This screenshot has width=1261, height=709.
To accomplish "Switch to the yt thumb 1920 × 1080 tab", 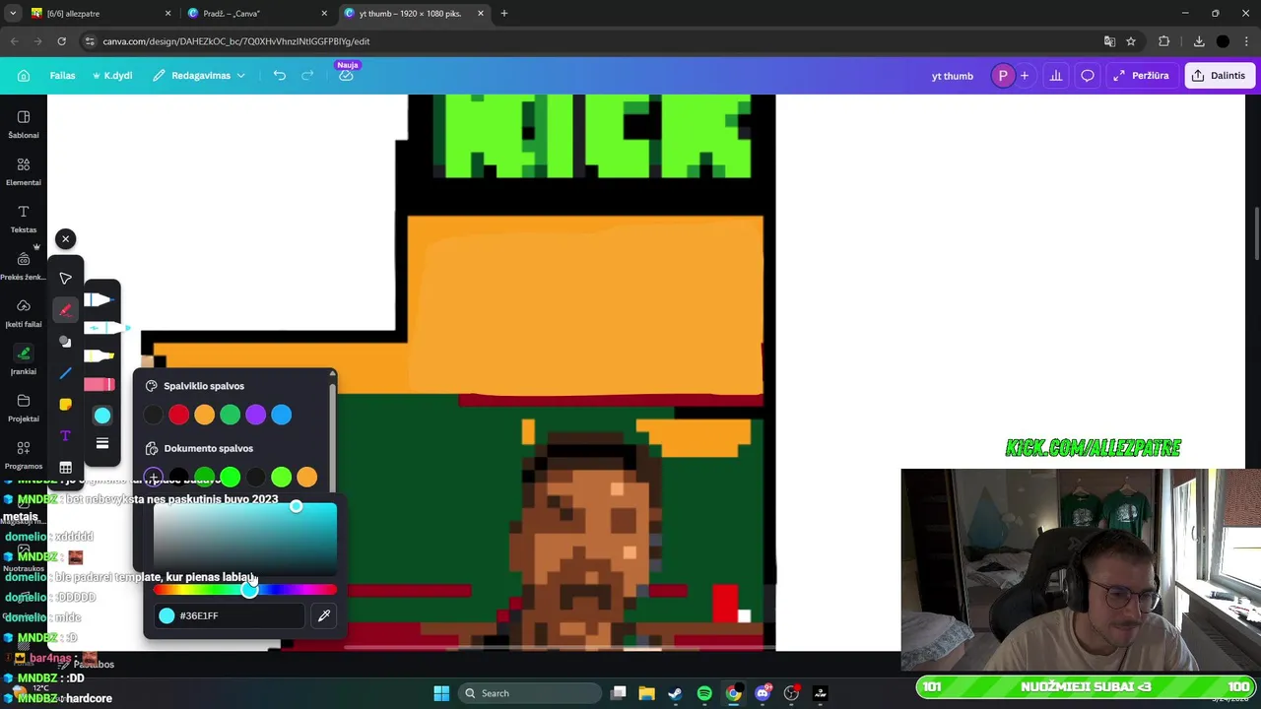I will pyautogui.click(x=414, y=14).
